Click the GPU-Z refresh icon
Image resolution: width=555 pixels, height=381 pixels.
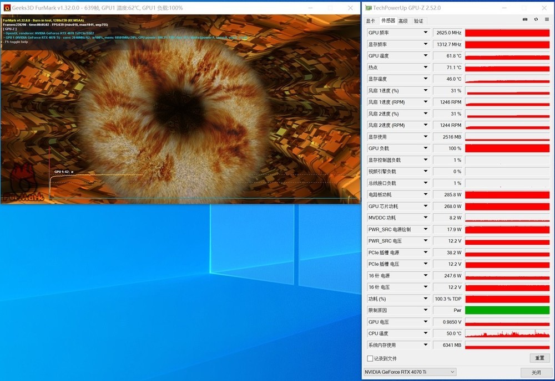[536, 19]
